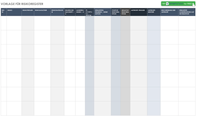Select the AUSWIRKUNGEN 1–3 column header
Image resolution: width=197 pixels, height=116 pixels.
(80, 12)
